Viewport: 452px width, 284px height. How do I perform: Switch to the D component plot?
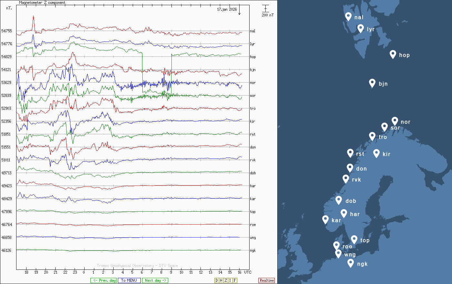click(x=217, y=280)
